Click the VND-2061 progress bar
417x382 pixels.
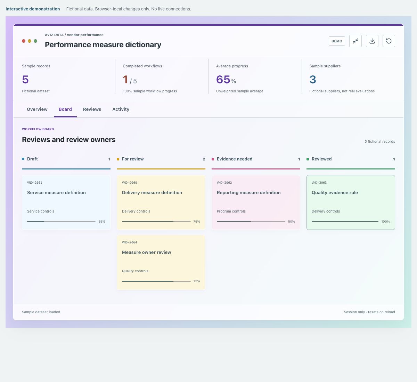tap(61, 221)
